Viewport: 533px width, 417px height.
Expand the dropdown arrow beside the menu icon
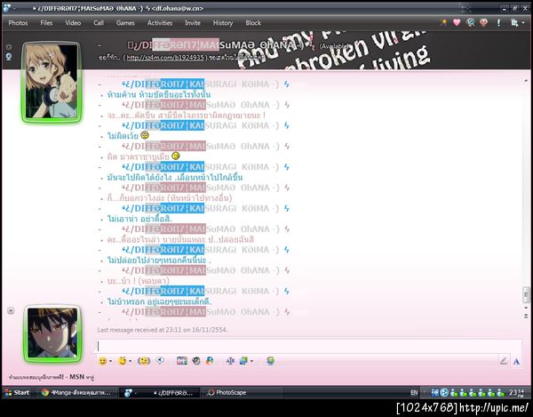coord(523,23)
